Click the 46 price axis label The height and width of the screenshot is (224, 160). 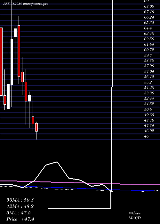[x=146, y=137]
